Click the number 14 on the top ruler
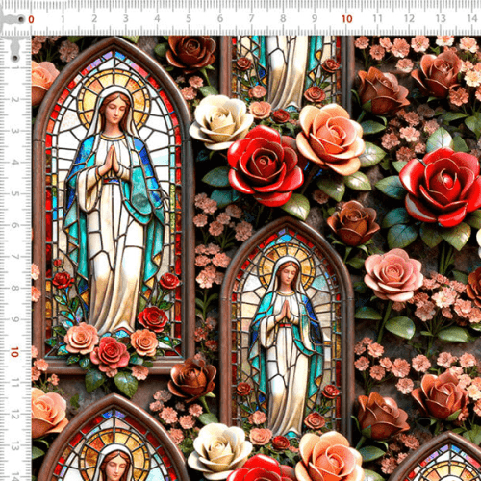The height and width of the screenshot is (481, 481). click(x=472, y=18)
